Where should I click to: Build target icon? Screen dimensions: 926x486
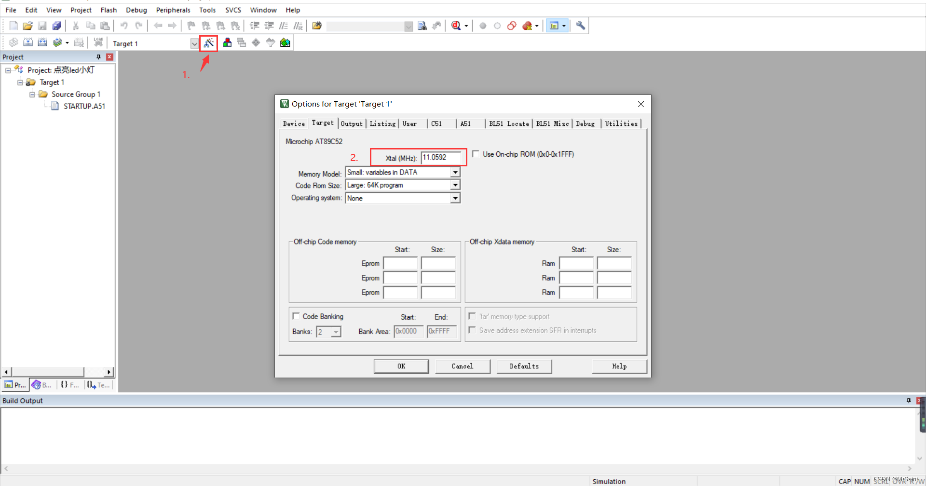[28, 42]
